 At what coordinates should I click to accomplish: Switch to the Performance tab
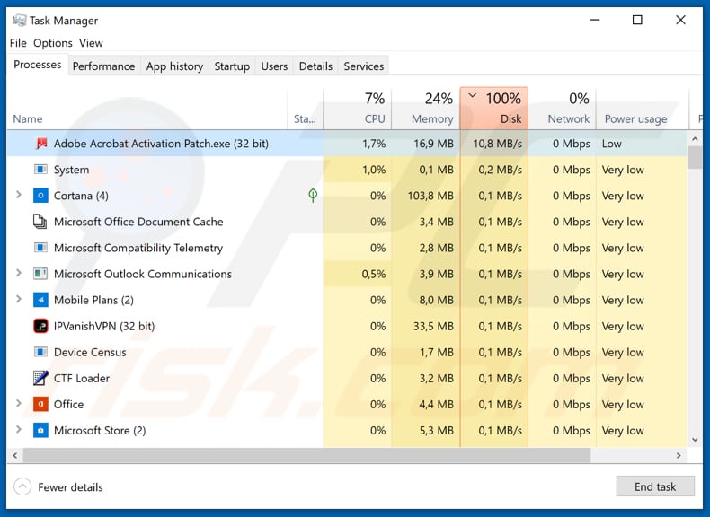click(x=103, y=66)
